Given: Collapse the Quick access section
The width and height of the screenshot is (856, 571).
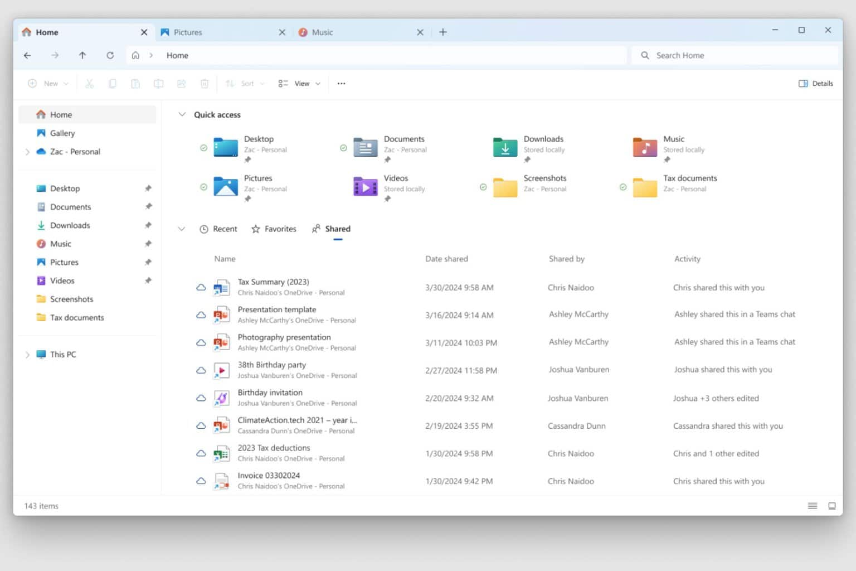Looking at the screenshot, I should coord(182,114).
